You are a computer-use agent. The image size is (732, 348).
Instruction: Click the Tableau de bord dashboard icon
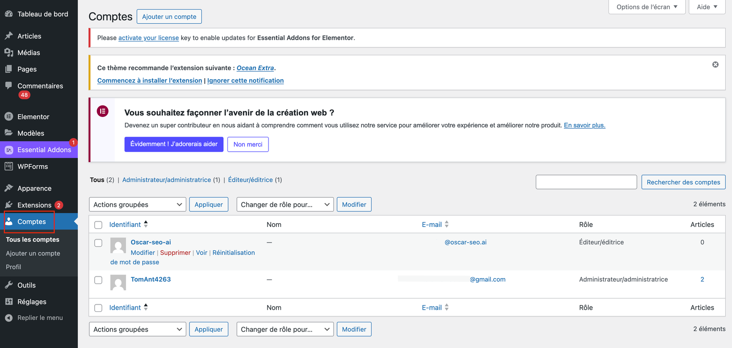coord(9,14)
